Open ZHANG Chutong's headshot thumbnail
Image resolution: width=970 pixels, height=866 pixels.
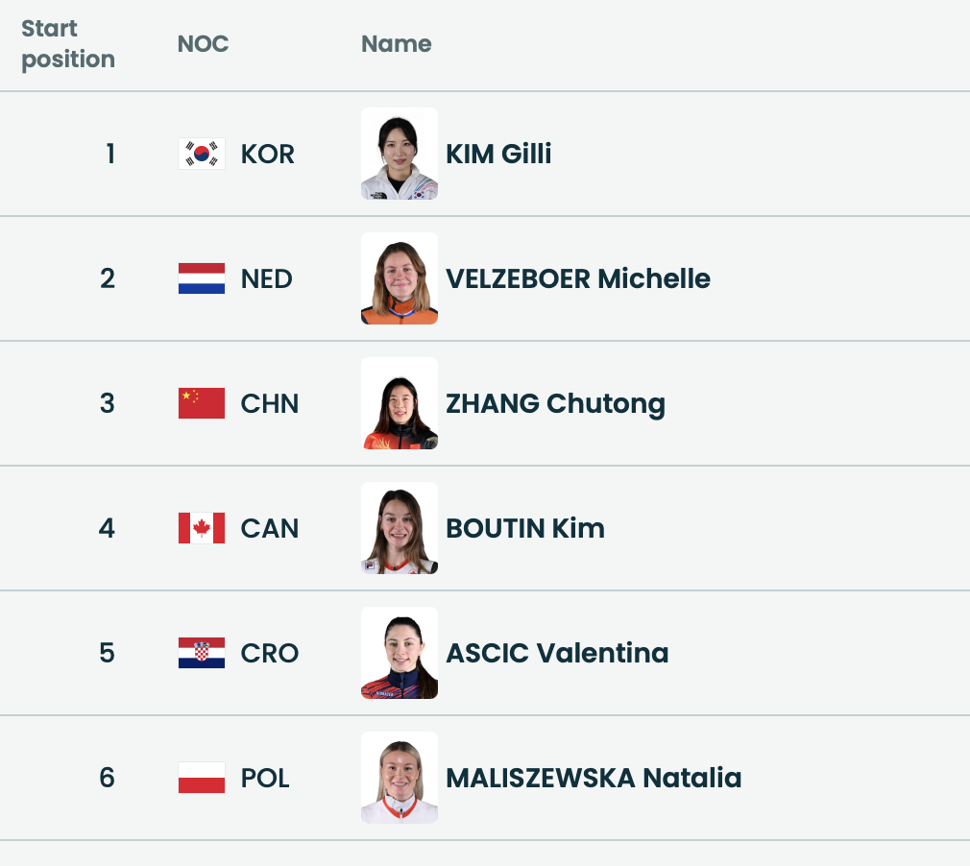click(400, 403)
